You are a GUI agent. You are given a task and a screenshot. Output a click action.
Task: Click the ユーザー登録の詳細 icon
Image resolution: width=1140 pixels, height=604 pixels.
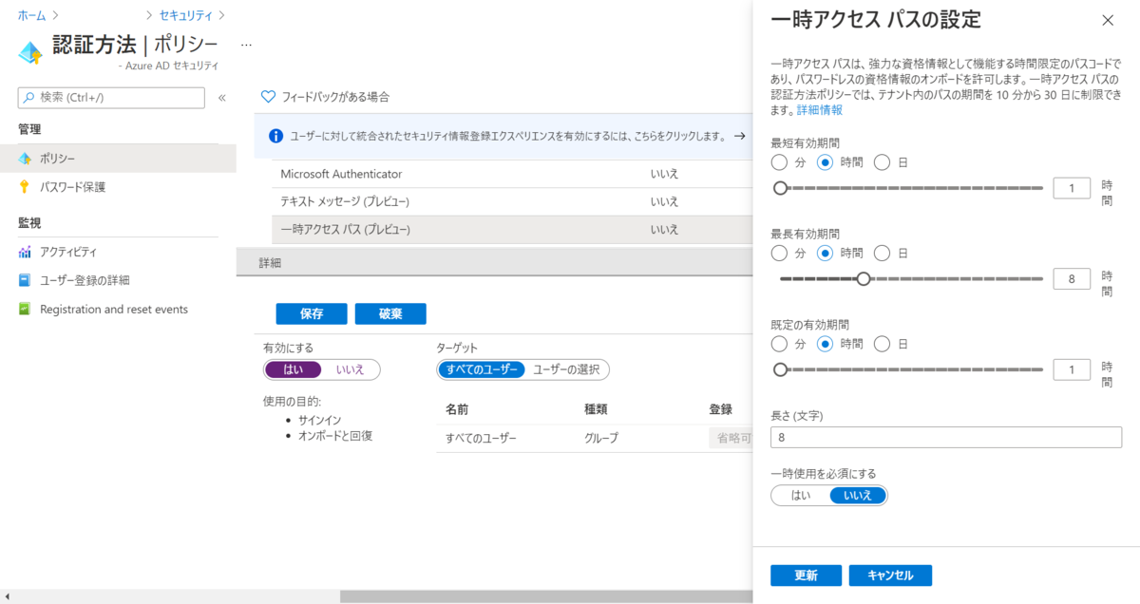[25, 280]
